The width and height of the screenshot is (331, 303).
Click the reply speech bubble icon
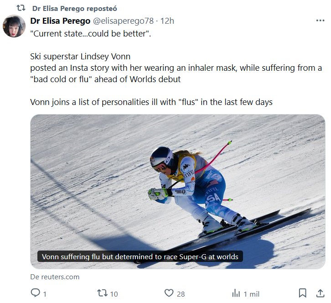(35, 293)
